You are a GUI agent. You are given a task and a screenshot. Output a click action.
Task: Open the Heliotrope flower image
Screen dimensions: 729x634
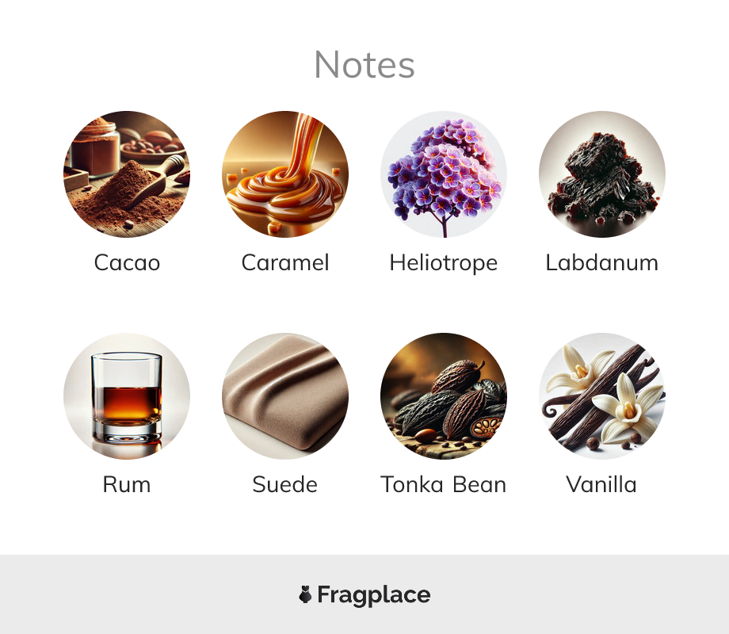[444, 174]
